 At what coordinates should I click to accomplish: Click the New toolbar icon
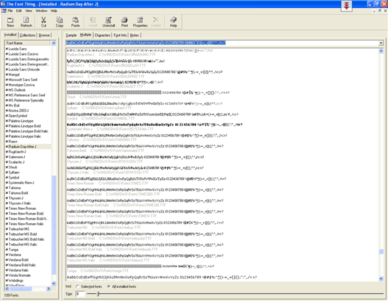coord(10,22)
